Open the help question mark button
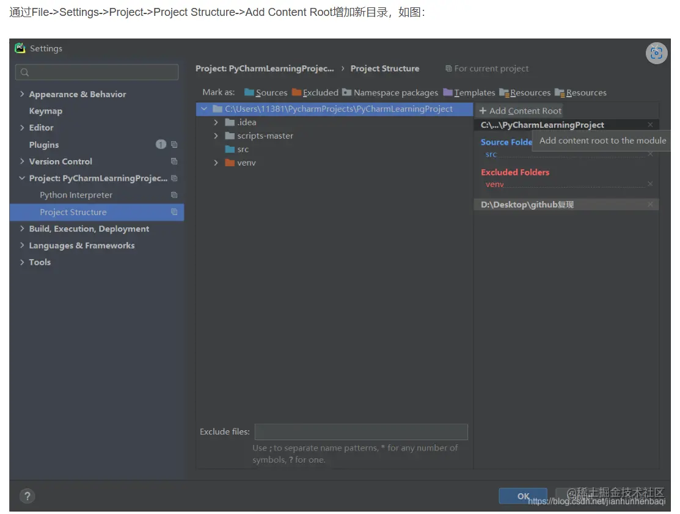The height and width of the screenshot is (514, 680). click(27, 496)
